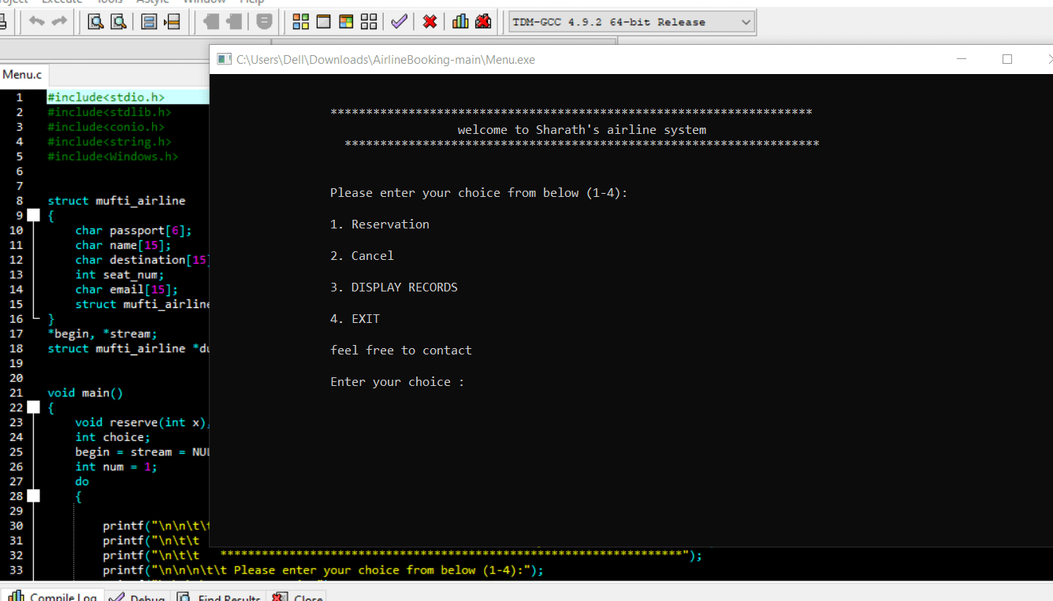The height and width of the screenshot is (601, 1053).
Task: Open Find using the magnifier toolbar icon
Action: point(95,21)
